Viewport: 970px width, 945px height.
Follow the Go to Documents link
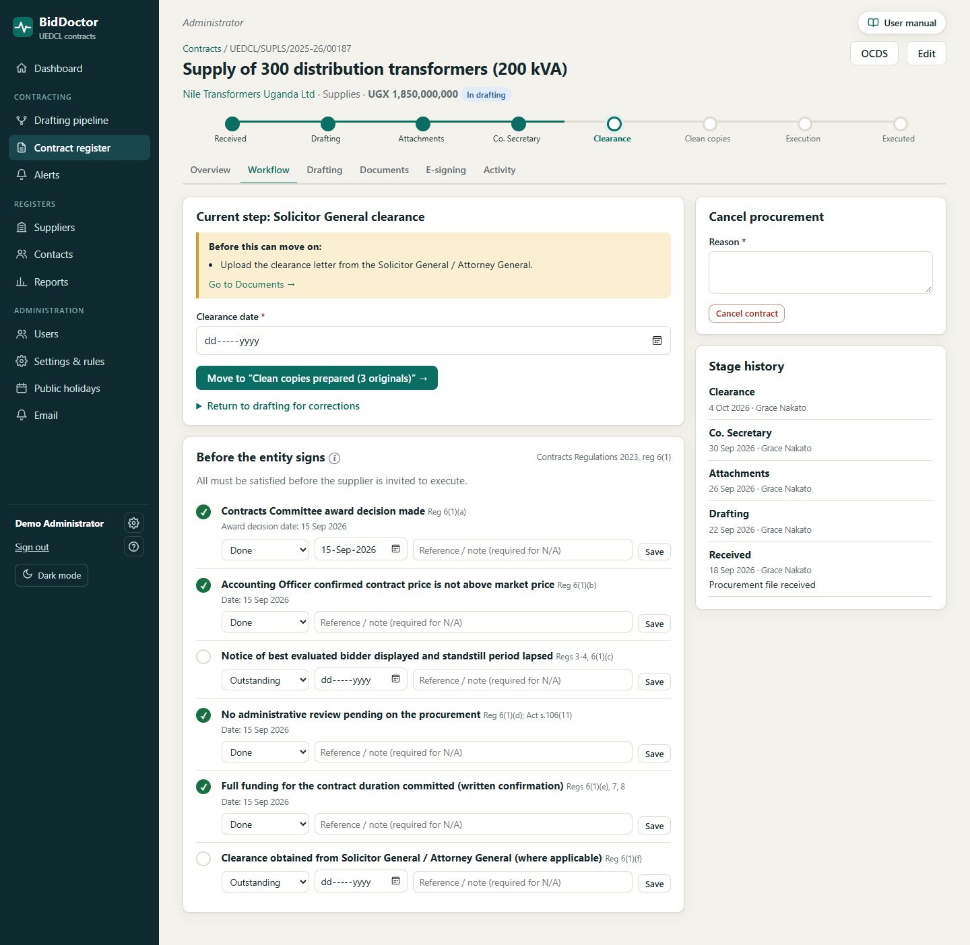[252, 284]
